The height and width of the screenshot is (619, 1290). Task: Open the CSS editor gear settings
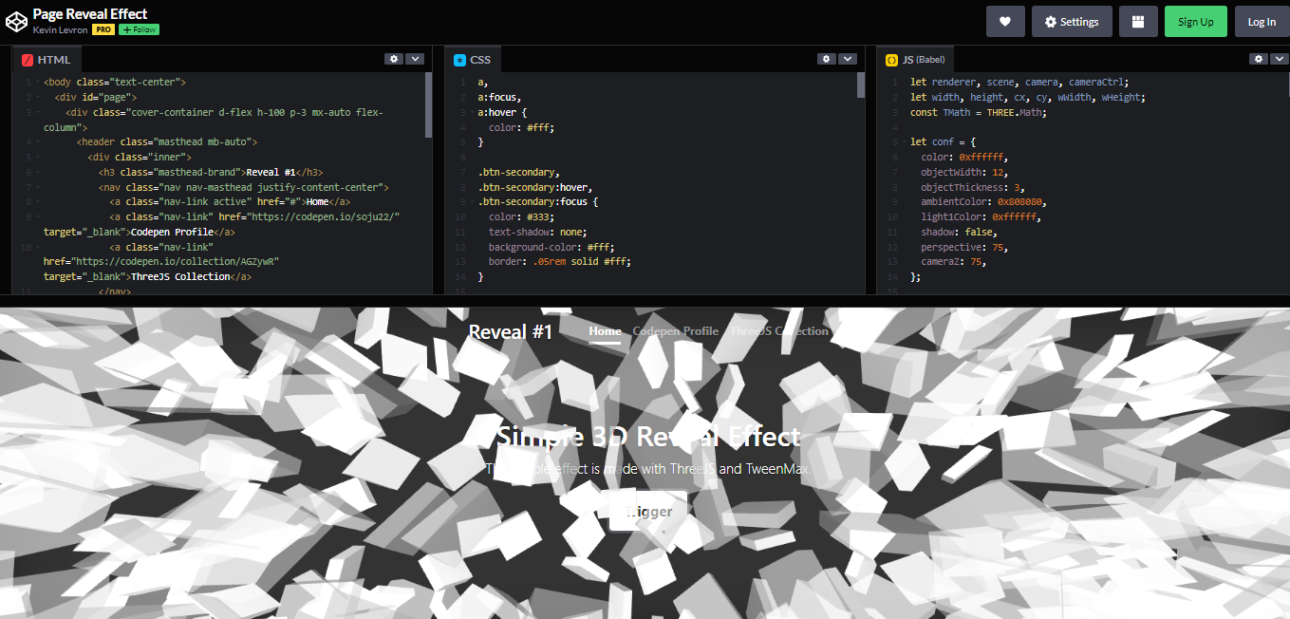[827, 59]
